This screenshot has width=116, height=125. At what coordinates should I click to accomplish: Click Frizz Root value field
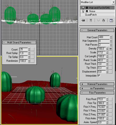[101, 99]
